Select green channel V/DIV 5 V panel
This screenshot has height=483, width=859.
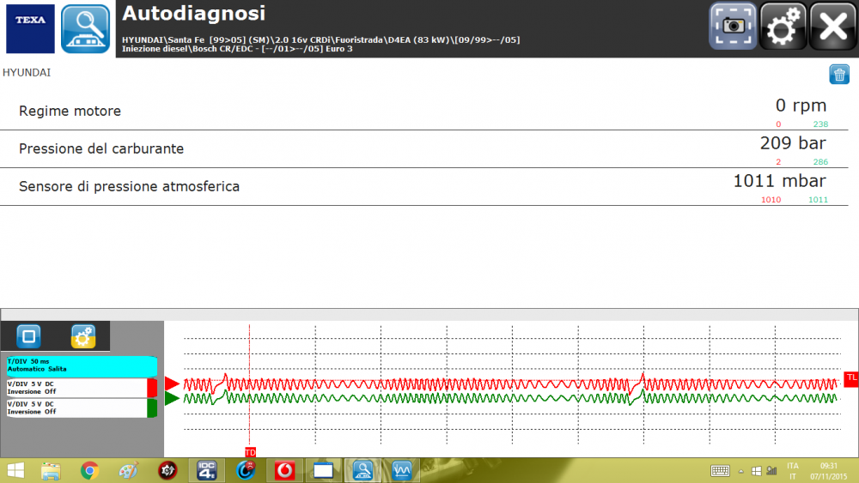76,408
